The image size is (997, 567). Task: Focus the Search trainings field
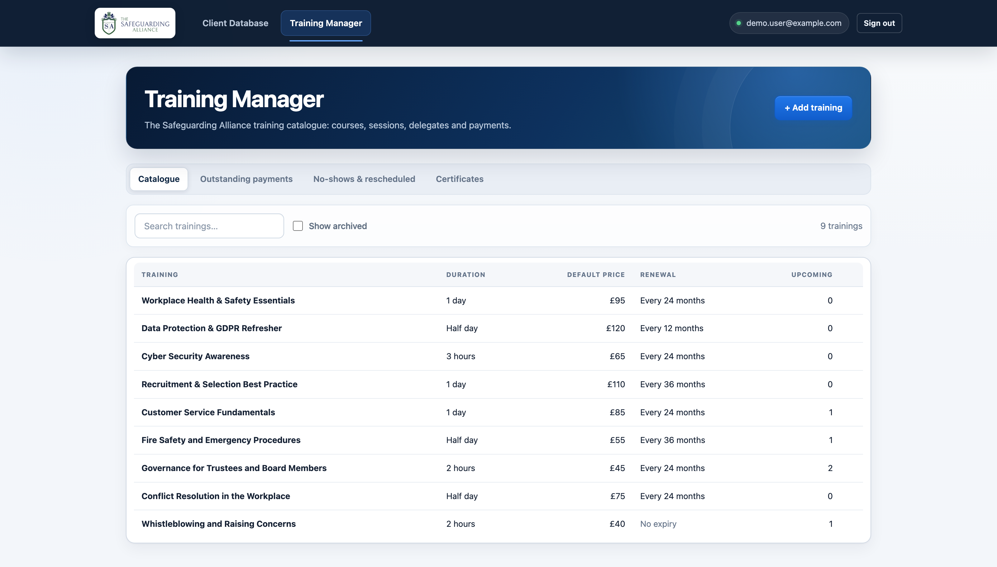click(x=209, y=226)
